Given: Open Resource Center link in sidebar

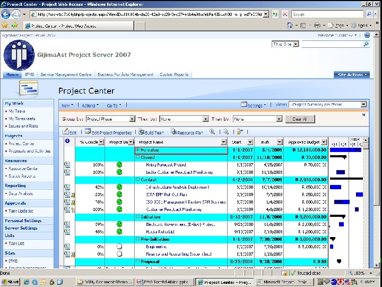Looking at the screenshot, I should (23, 168).
